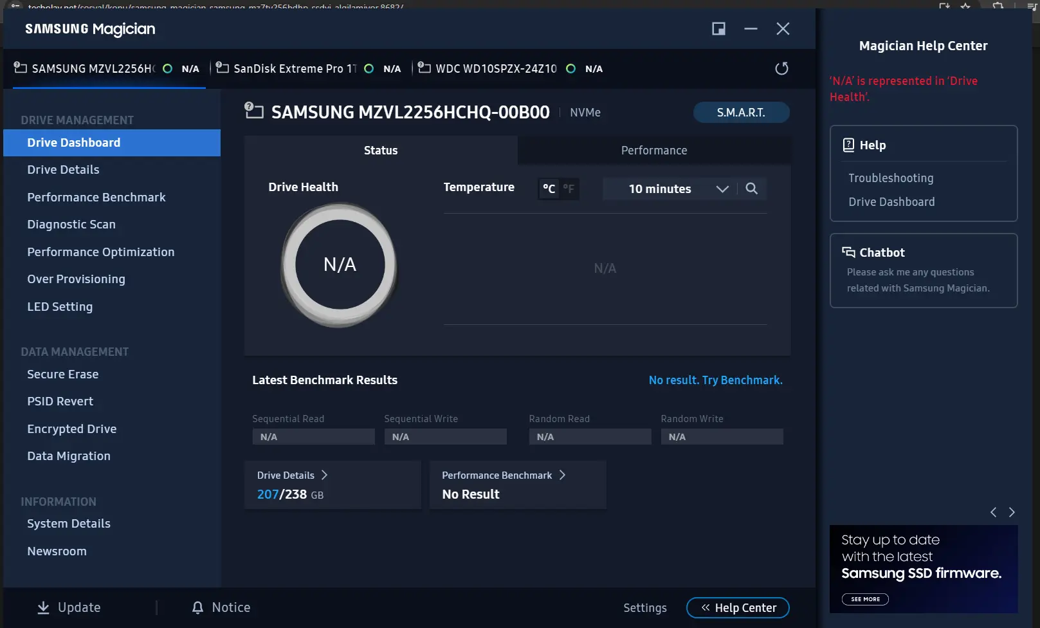Select the SanDisk Extreme Pro drive tab
Viewport: 1040px width, 628px height.
pos(309,68)
